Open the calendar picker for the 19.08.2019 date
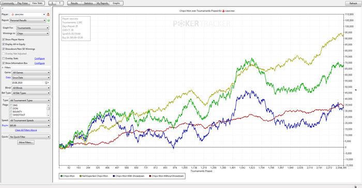 [47, 83]
